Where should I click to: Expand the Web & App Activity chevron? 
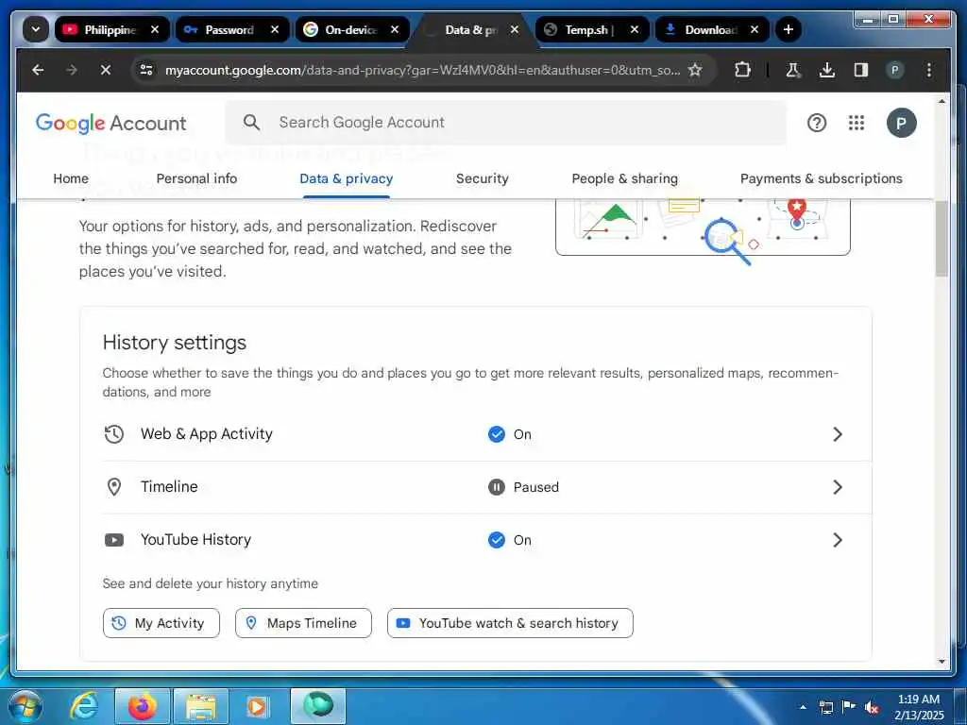coord(837,434)
